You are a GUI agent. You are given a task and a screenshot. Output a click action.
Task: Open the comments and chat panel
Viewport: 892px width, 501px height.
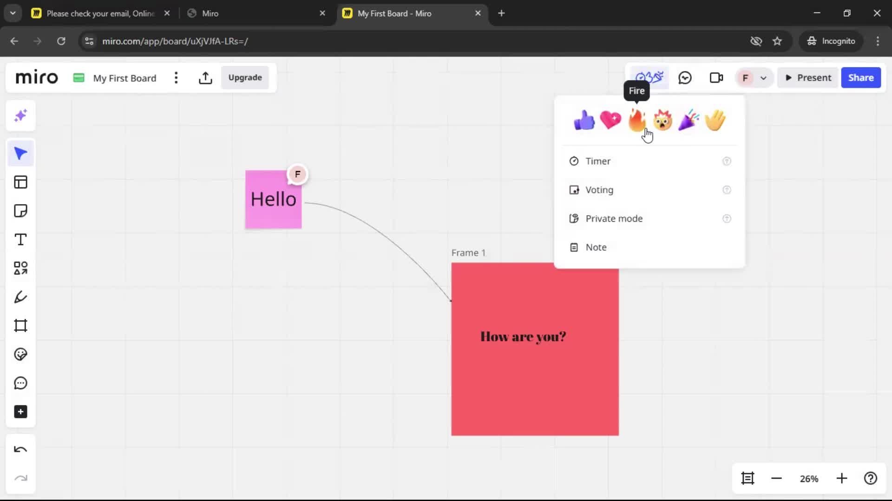coord(685,78)
